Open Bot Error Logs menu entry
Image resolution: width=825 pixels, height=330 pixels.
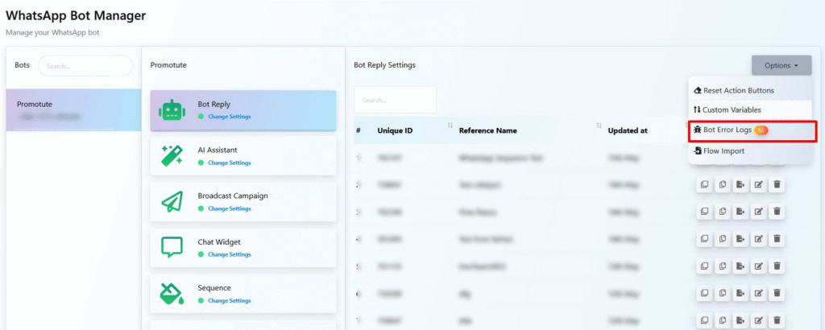[x=753, y=130]
